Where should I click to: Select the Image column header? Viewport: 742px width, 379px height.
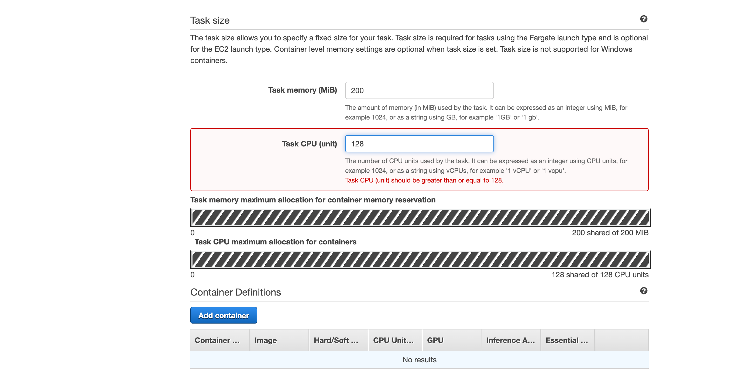pyautogui.click(x=265, y=340)
